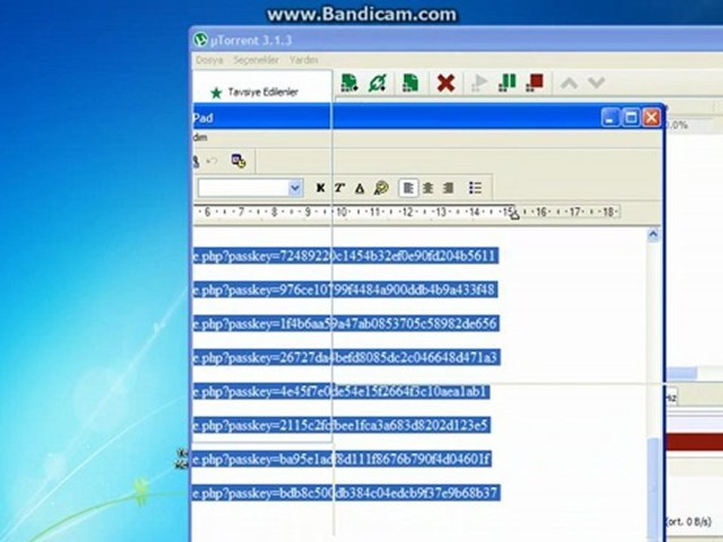This screenshot has width=723, height=542.
Task: Click the uTorrent Pause torrent icon
Action: tap(507, 83)
